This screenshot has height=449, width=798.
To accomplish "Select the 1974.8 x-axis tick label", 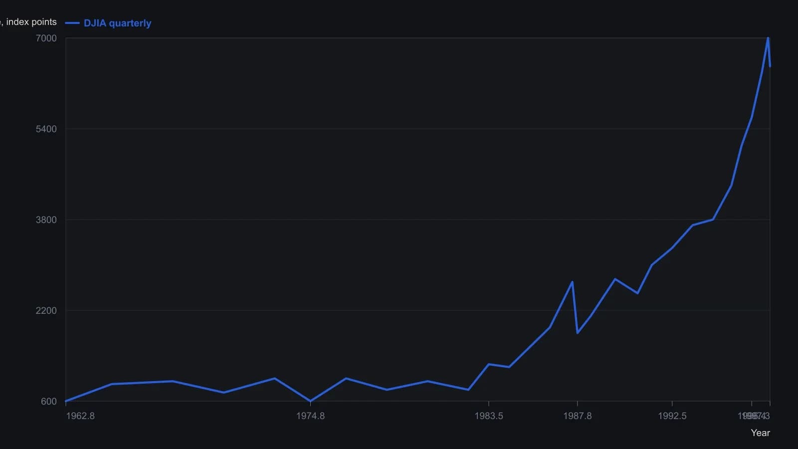I will tap(310, 416).
